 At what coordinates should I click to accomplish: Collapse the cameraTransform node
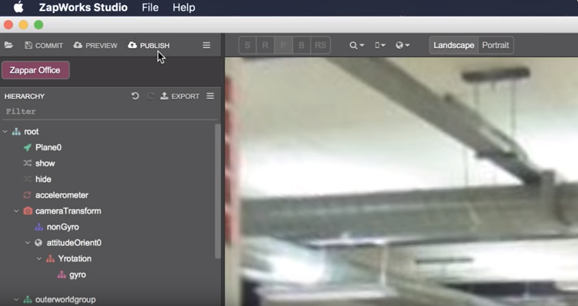(x=16, y=211)
